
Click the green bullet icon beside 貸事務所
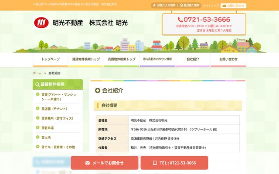tap(37, 118)
